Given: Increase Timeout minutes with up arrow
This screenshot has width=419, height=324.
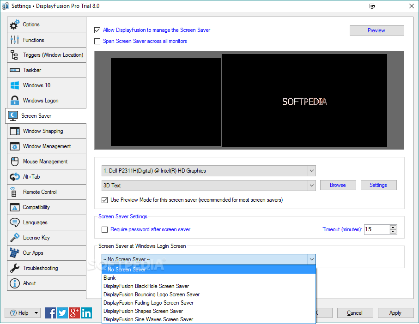Looking at the screenshot, I should pos(393,228).
